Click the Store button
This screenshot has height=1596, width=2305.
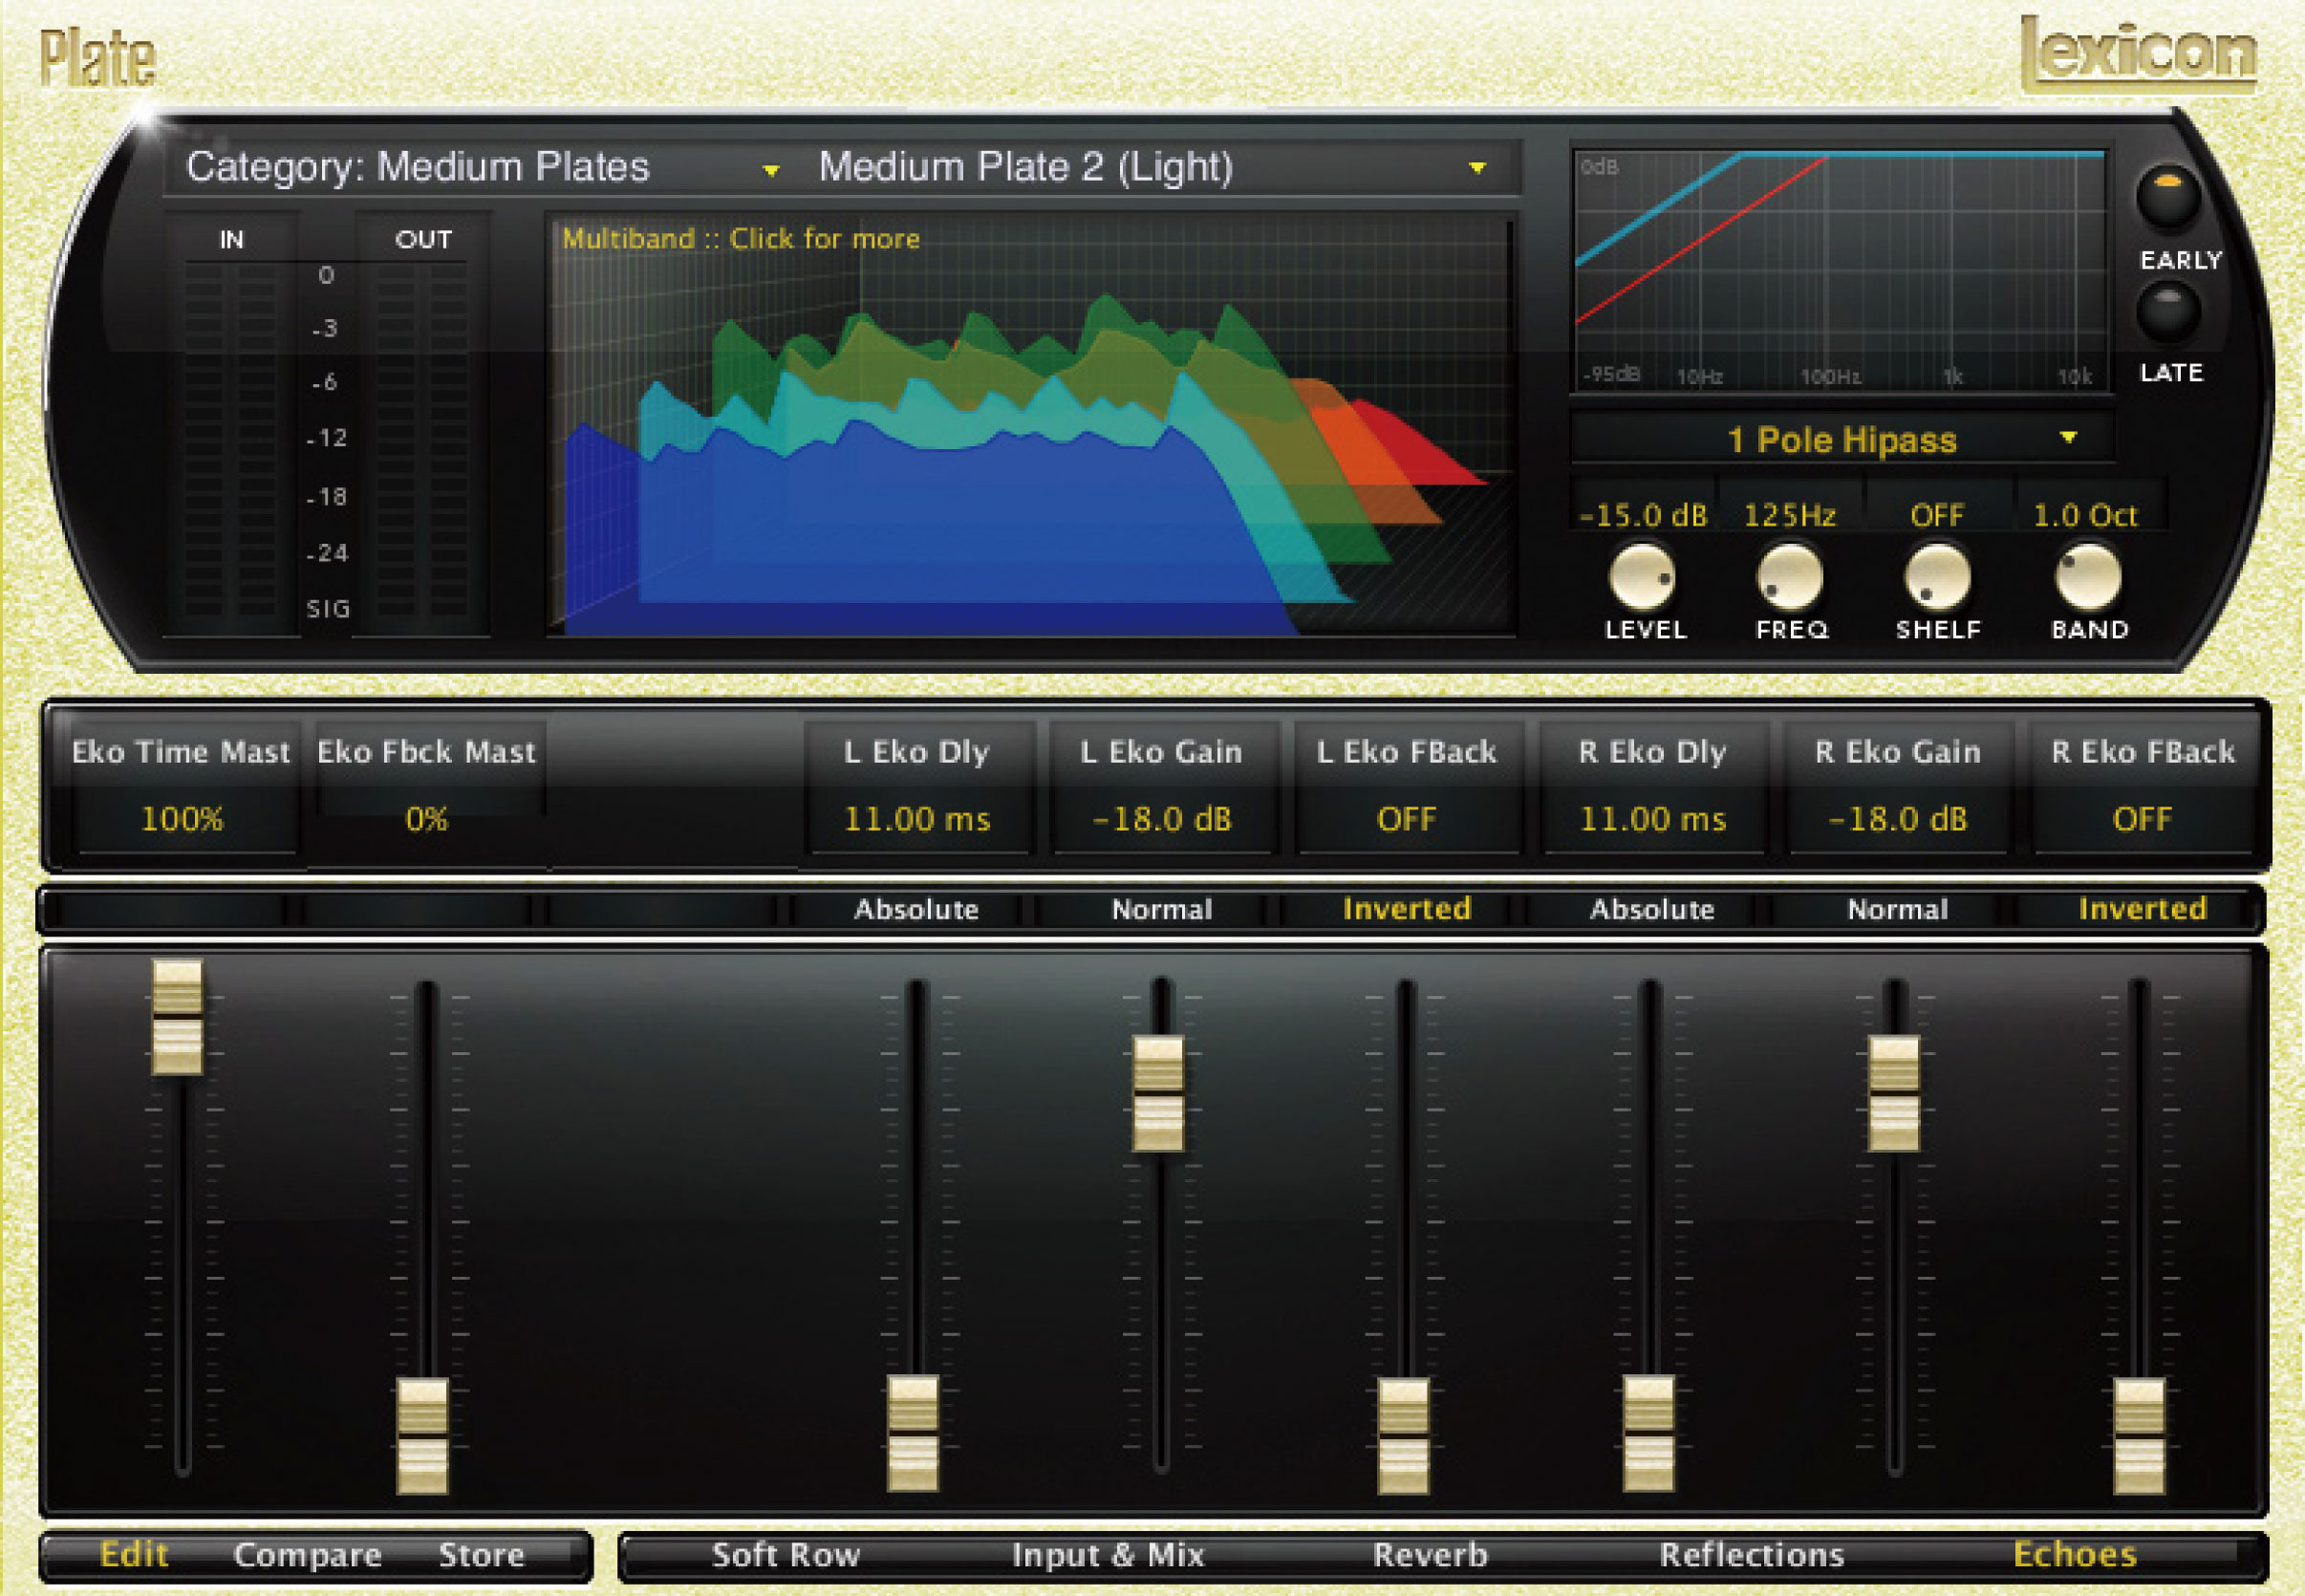click(x=481, y=1555)
